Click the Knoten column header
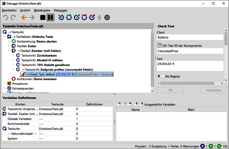This screenshot has width=229, height=149. point(20,104)
